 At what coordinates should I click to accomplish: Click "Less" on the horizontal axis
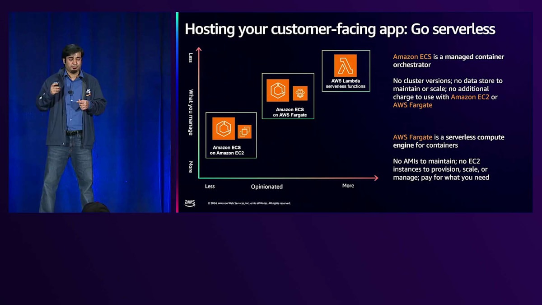[210, 186]
